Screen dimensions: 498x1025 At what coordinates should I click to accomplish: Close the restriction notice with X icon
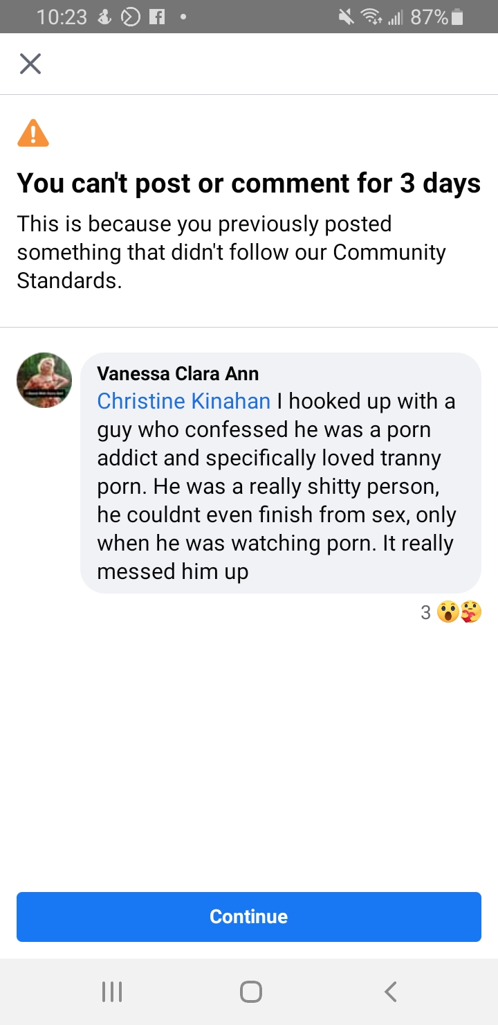pyautogui.click(x=30, y=64)
